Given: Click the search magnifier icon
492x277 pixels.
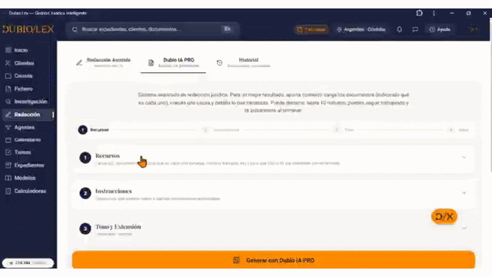Looking at the screenshot, I should 75,29.
